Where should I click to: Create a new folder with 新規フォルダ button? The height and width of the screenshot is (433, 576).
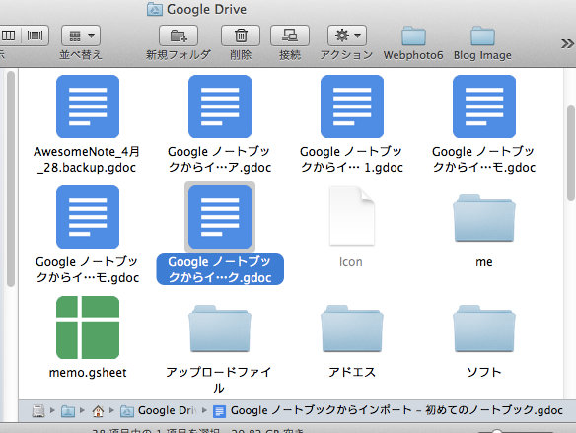[x=179, y=36]
